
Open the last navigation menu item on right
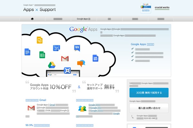tap(161, 19)
